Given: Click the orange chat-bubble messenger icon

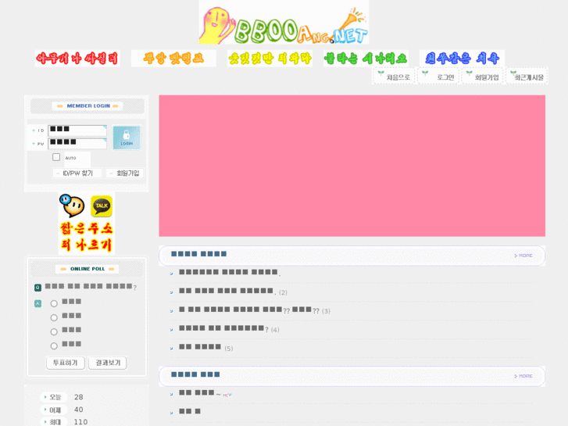Looking at the screenshot, I should [72, 206].
